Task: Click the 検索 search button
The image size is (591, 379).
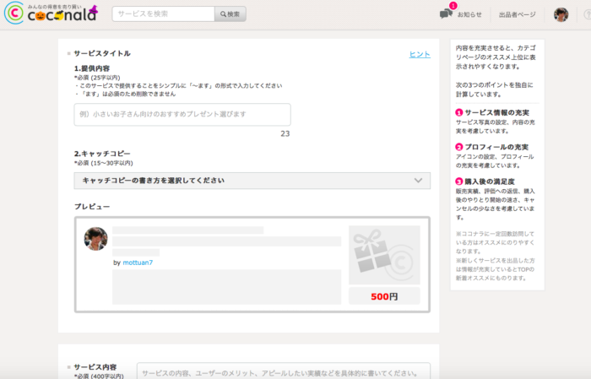Action: coord(230,14)
